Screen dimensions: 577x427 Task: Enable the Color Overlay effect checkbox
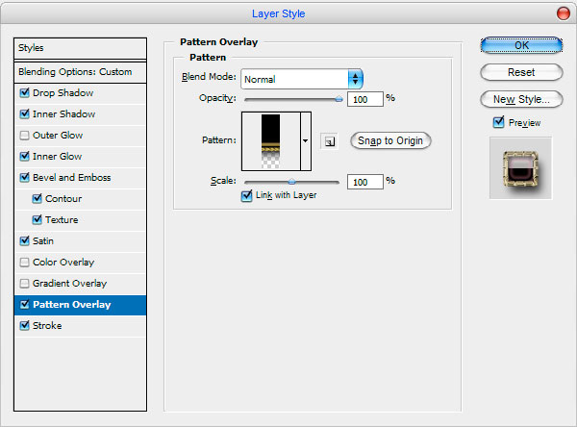click(x=25, y=263)
